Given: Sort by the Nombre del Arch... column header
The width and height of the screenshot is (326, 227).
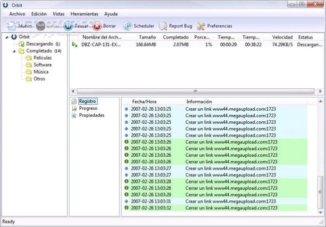Looking at the screenshot, I should coord(102,37).
